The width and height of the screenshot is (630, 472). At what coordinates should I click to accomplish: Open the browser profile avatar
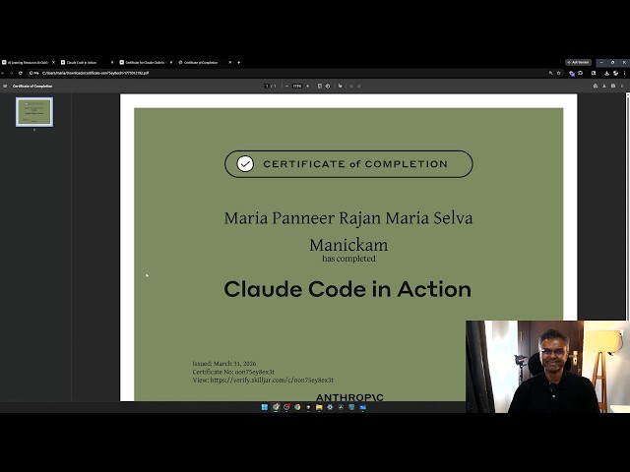point(615,73)
